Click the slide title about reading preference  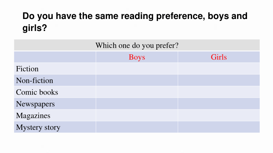pyautogui.click(x=135, y=22)
